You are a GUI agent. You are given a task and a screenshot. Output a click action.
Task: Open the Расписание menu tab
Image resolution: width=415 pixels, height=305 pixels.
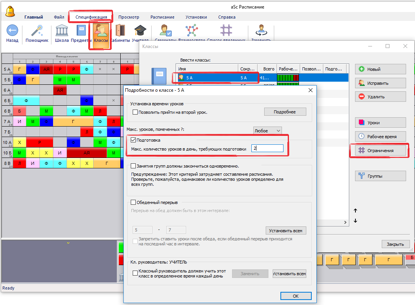(162, 17)
